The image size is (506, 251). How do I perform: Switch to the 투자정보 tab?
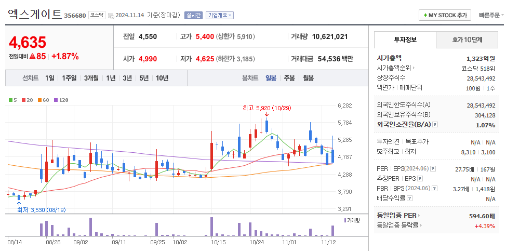point(405,39)
